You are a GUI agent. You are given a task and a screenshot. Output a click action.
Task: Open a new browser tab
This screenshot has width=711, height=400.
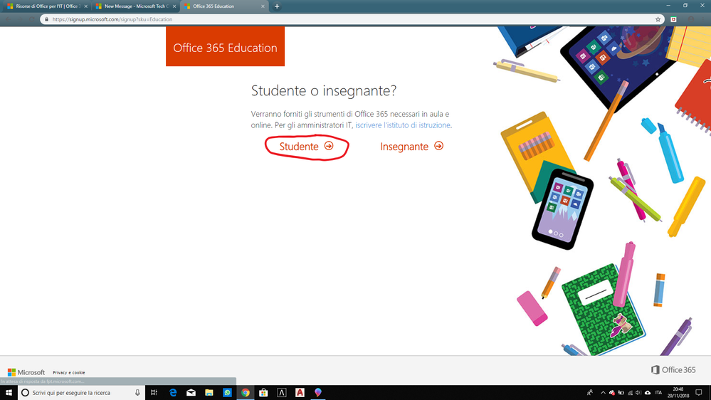pos(277,6)
